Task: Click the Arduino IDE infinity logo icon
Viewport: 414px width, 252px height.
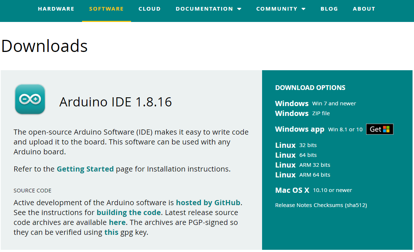Action: (30, 99)
